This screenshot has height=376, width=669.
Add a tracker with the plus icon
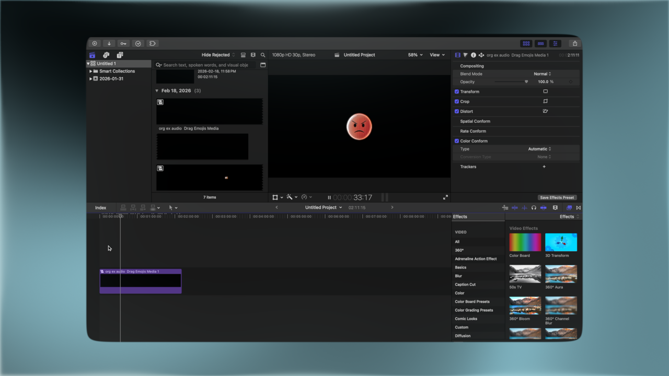pos(544,167)
